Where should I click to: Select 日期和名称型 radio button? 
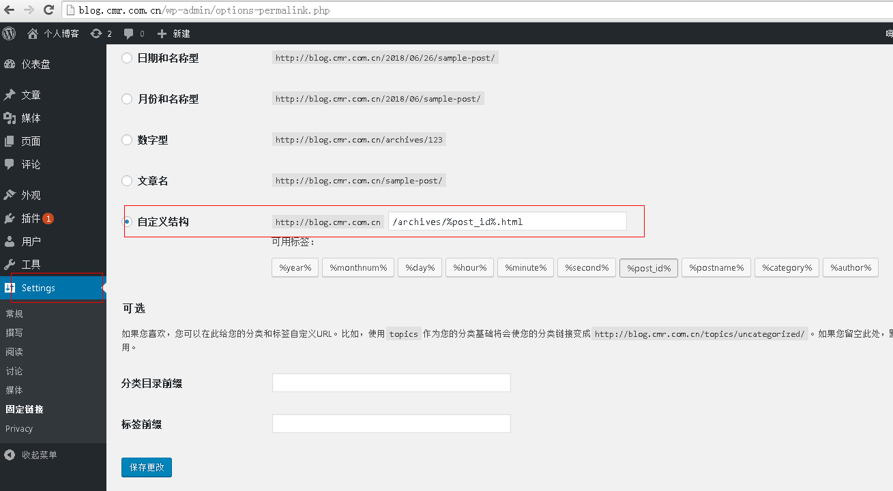127,58
